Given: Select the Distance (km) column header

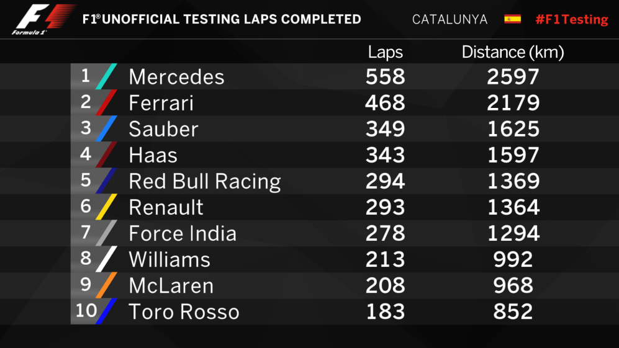Looking at the screenshot, I should (x=512, y=53).
